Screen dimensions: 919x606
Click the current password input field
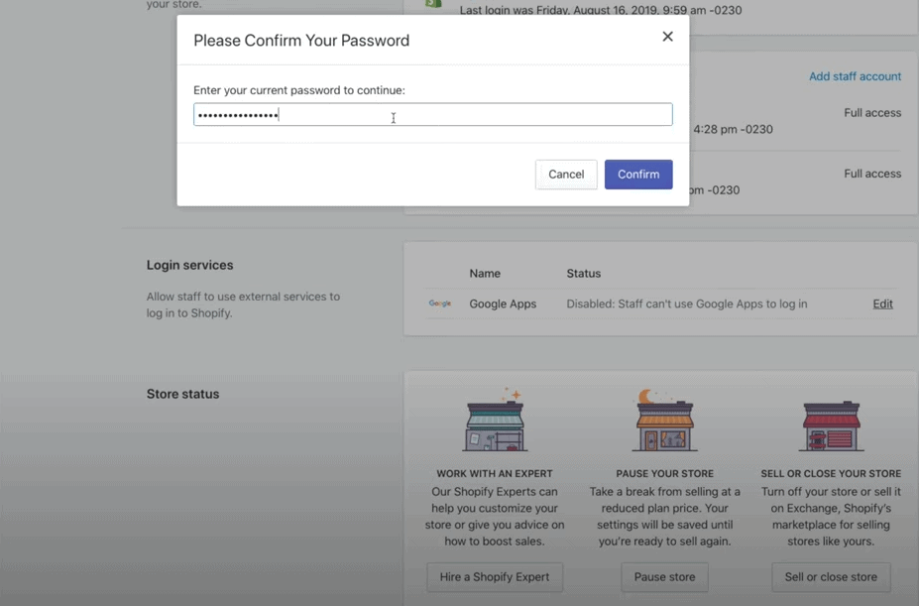pos(432,114)
